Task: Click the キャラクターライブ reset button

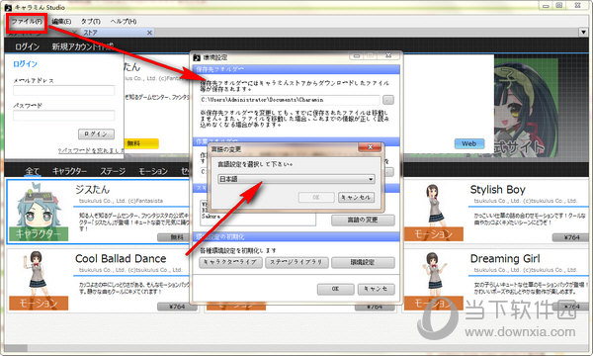Action: [230, 262]
